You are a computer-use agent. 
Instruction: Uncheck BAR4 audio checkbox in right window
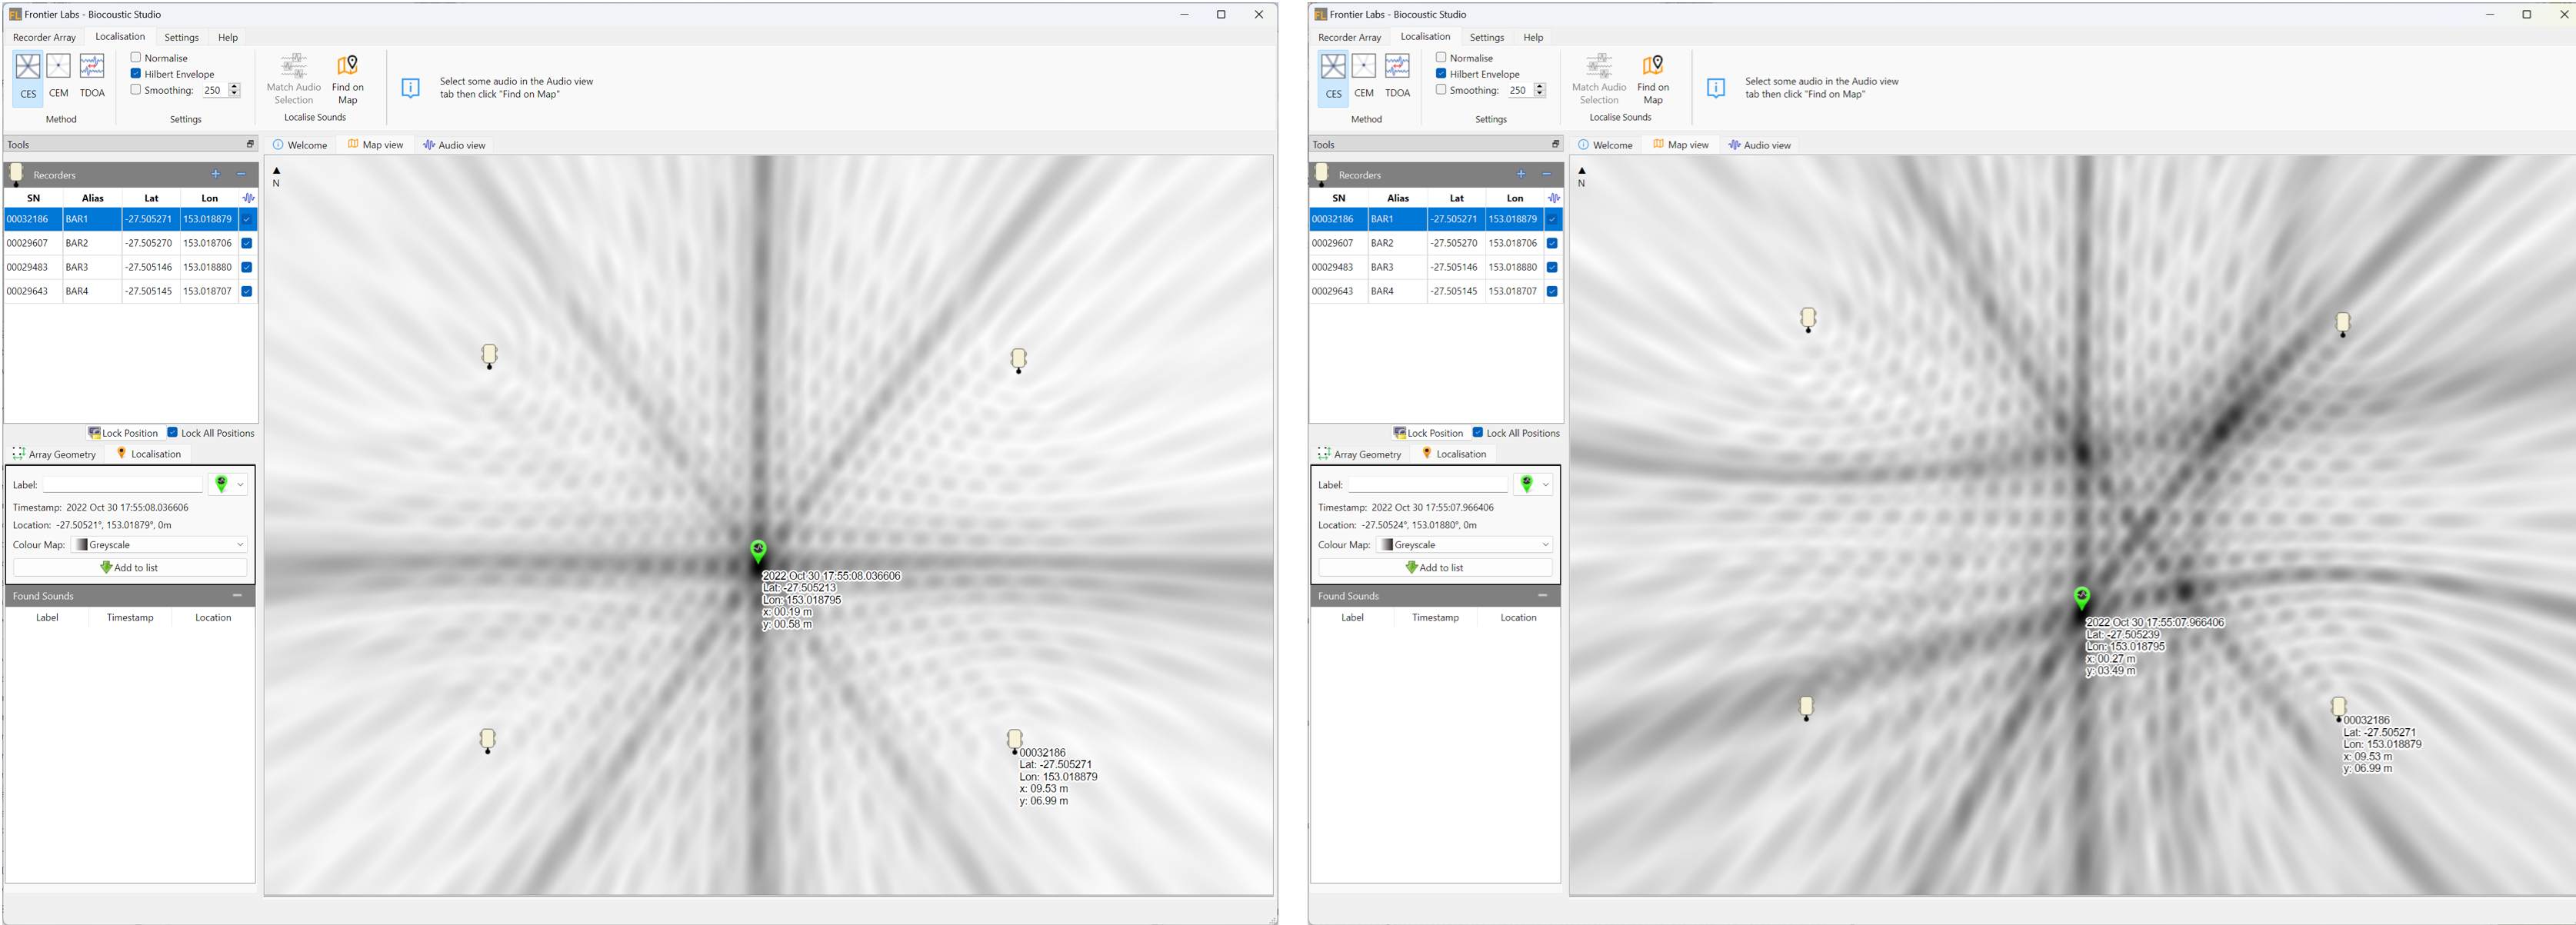coord(1552,291)
